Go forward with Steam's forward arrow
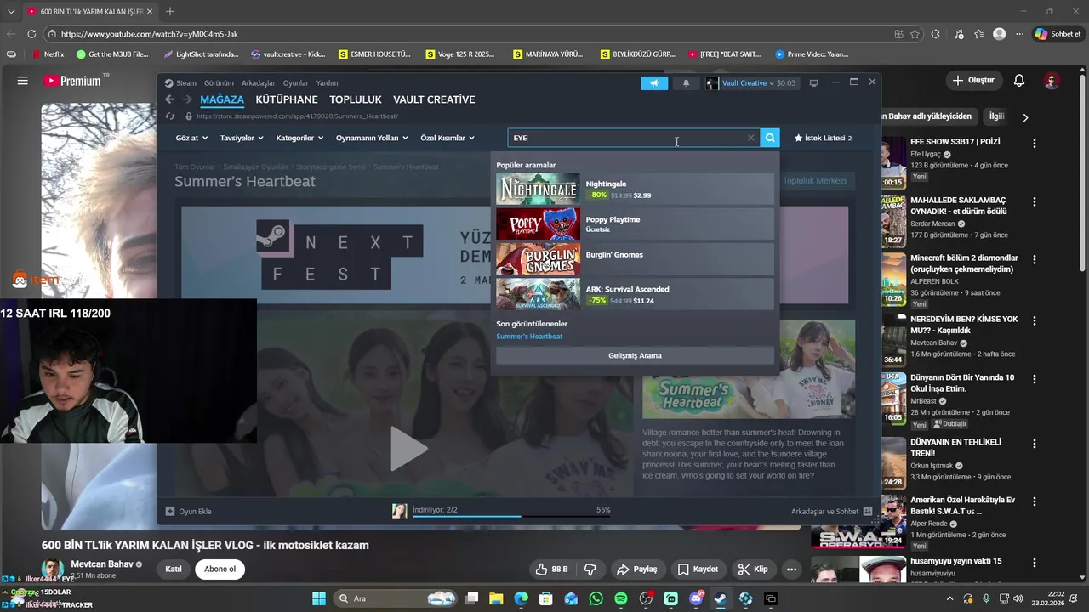 coord(187,99)
